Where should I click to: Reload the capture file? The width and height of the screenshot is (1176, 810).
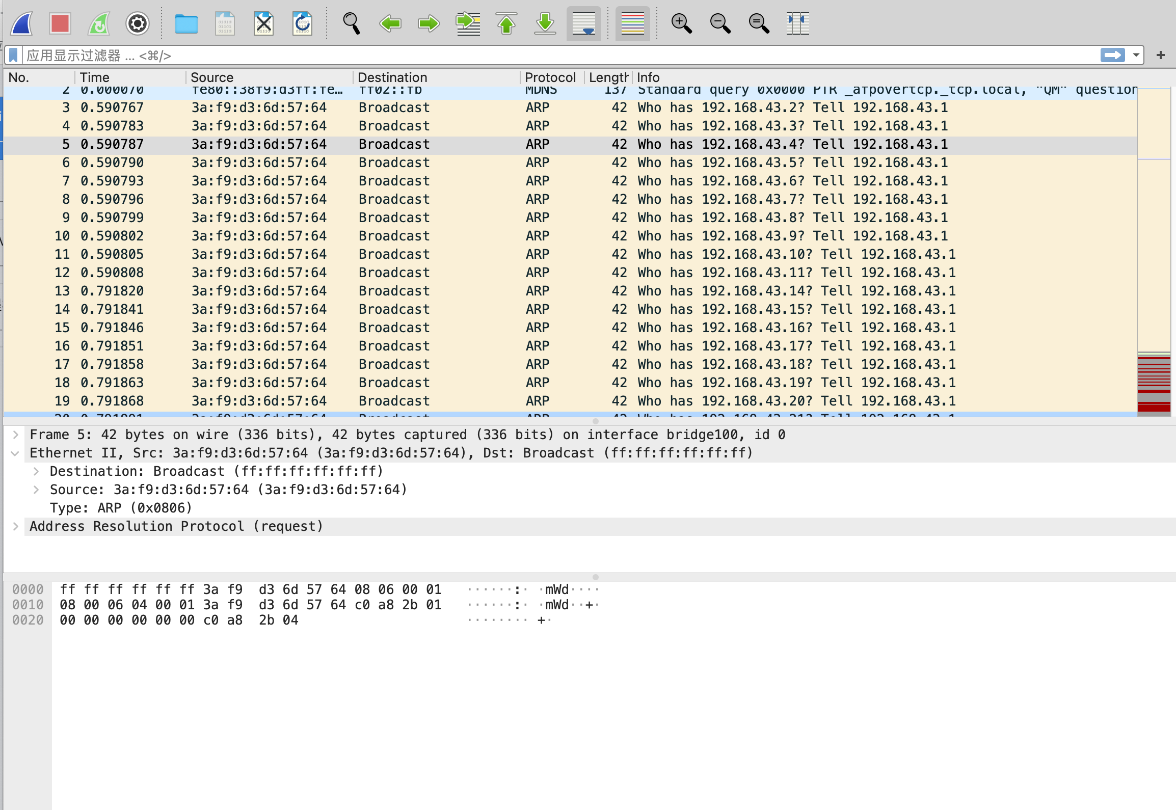tap(302, 23)
